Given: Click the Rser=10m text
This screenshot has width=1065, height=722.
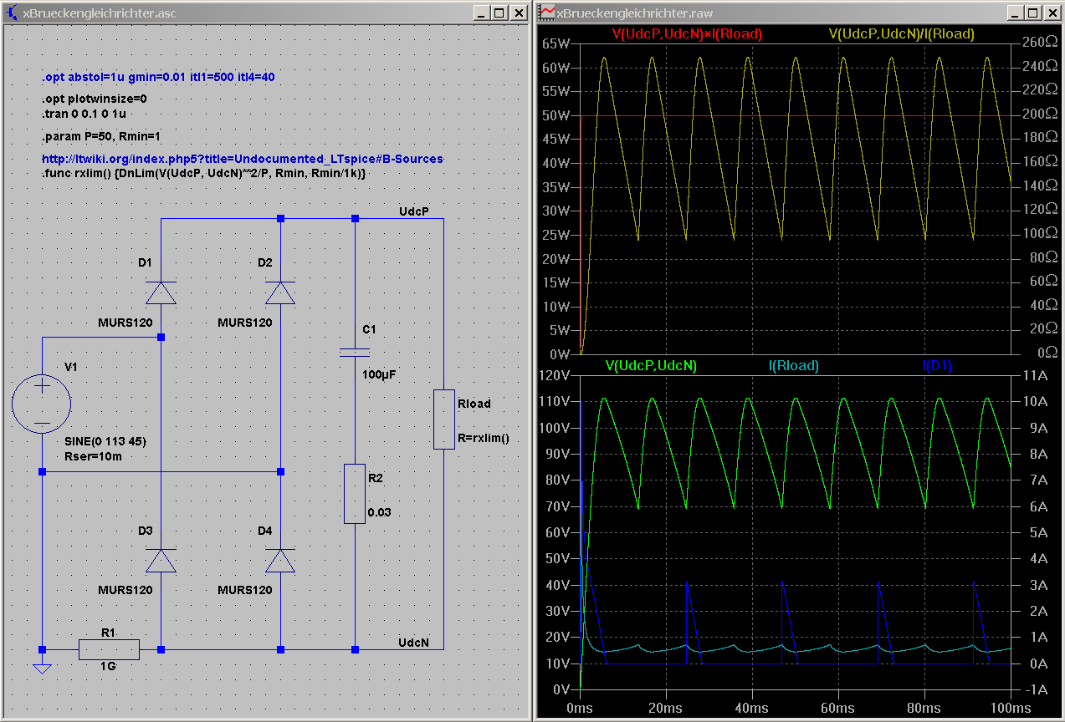Looking at the screenshot, I should click(x=92, y=455).
